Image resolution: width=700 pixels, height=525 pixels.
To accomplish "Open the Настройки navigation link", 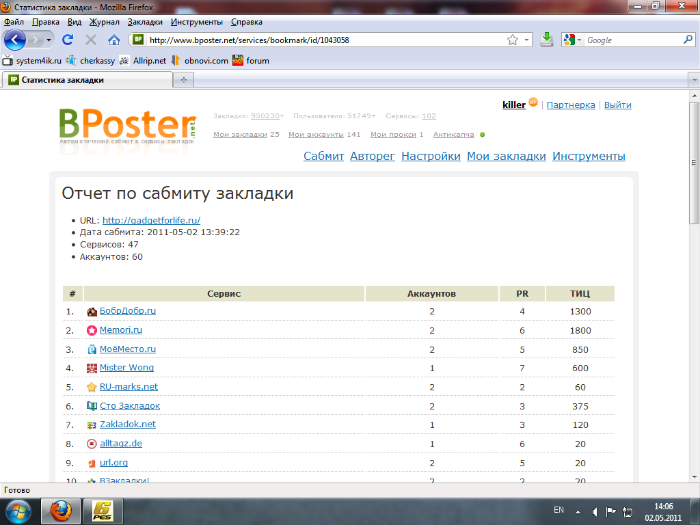I will (431, 157).
